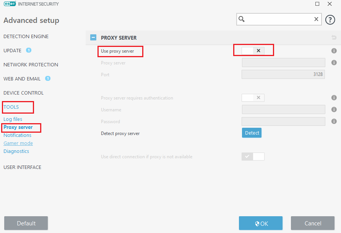Click the blue badge next to UPDATE
Screen dimensions: 341x233
(29, 50)
